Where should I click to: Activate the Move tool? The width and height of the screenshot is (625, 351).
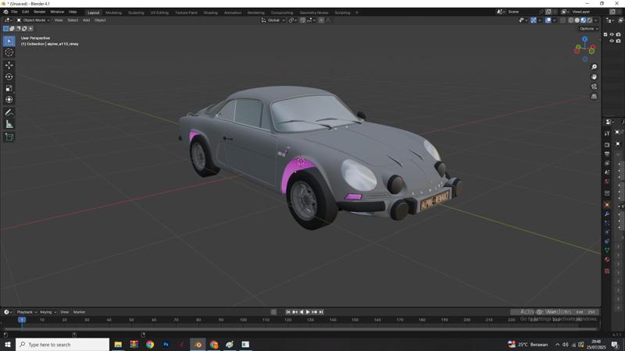[9, 65]
